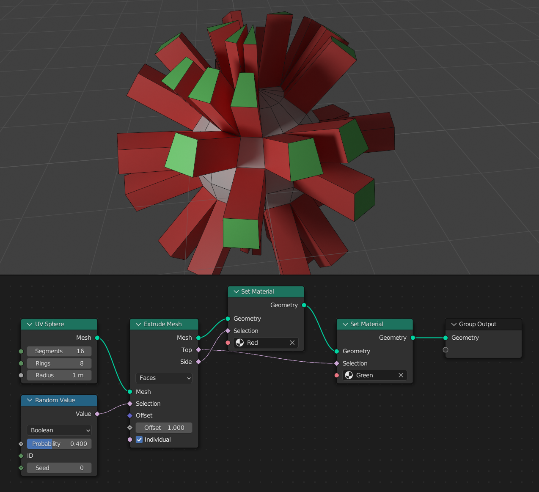Remove the Red material with the X button
539x492 pixels.
coord(292,343)
